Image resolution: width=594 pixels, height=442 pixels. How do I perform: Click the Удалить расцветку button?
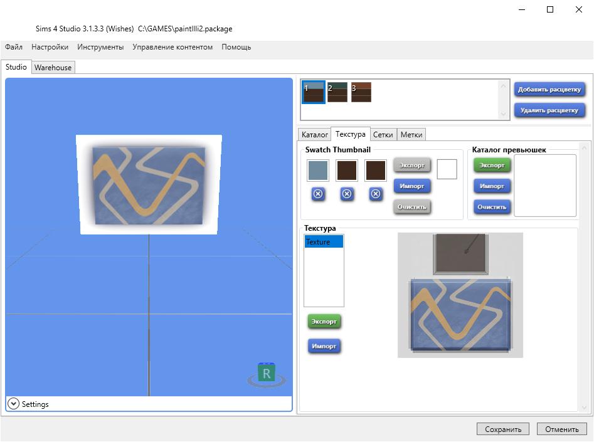point(549,110)
